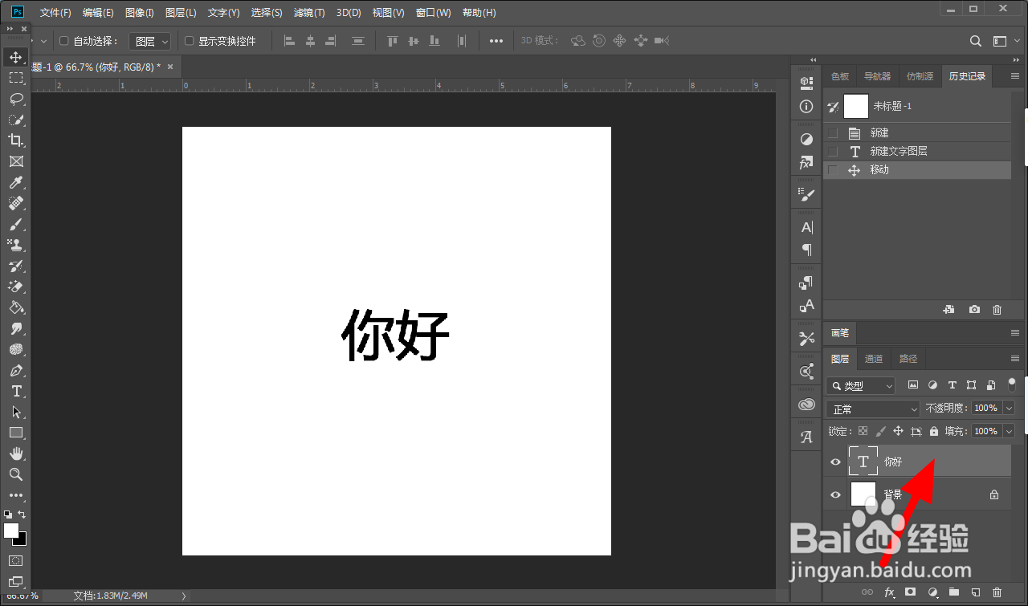
Task: Select the Spot Healing Brush tool
Action: click(x=15, y=204)
